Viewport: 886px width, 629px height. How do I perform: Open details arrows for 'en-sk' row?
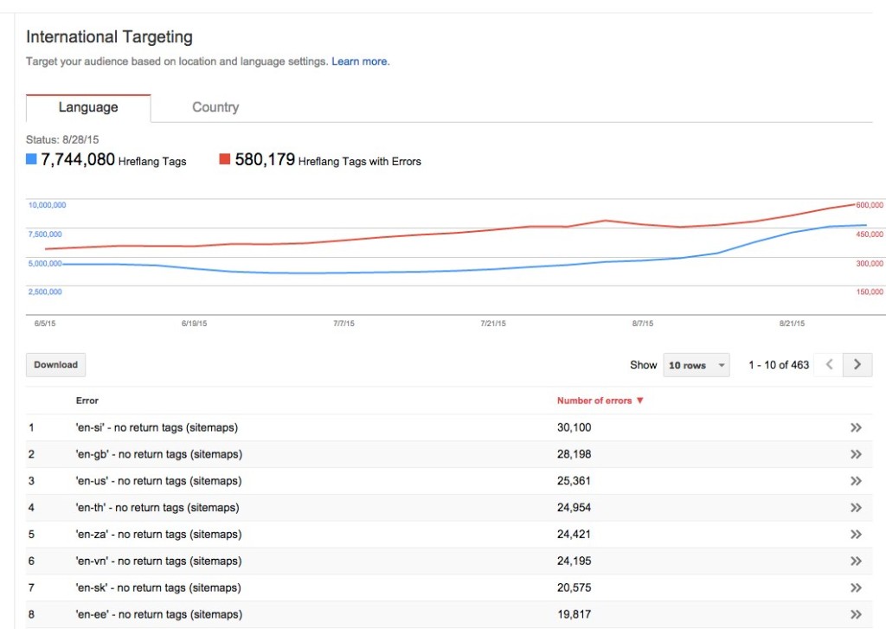click(856, 587)
